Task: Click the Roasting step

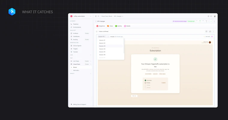Action: [x=147, y=83]
